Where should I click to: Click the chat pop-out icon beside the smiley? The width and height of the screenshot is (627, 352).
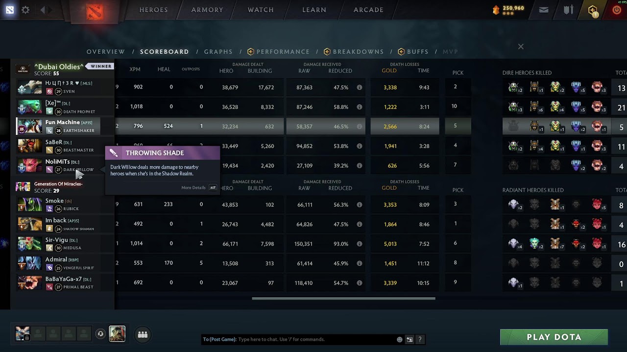[410, 339]
